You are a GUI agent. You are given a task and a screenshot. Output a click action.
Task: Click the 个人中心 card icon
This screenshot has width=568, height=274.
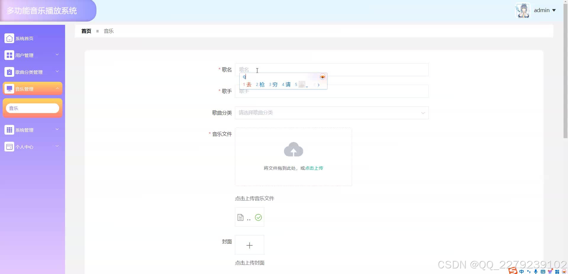pos(9,147)
